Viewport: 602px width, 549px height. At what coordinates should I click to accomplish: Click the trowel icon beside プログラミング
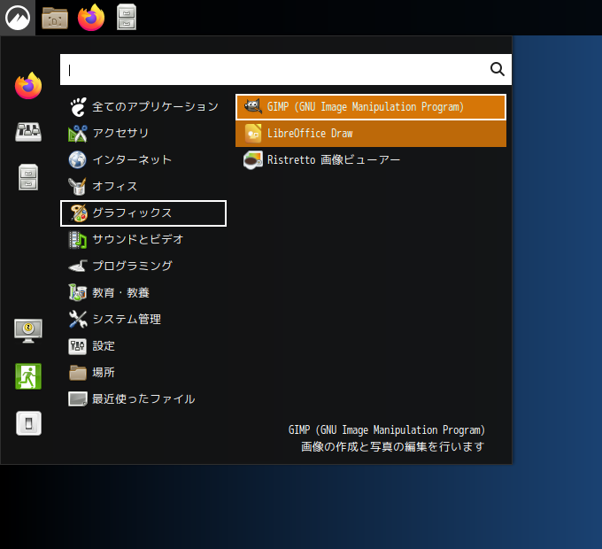click(78, 266)
